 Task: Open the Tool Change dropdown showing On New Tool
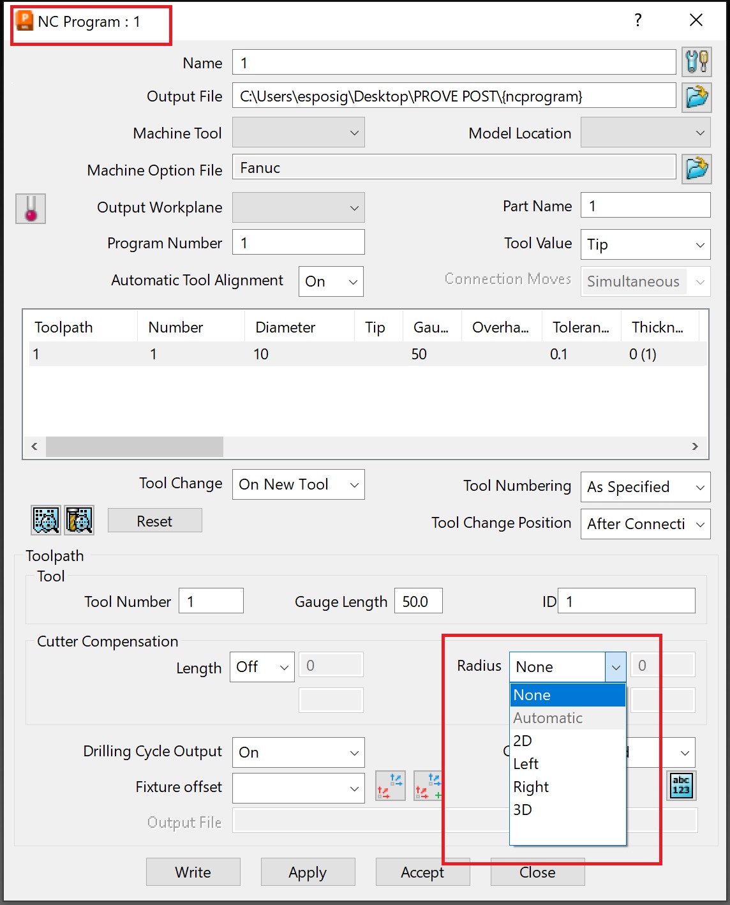click(x=298, y=484)
